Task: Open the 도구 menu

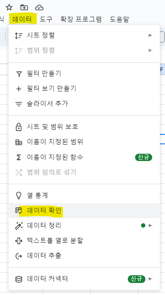Action: 46,19
